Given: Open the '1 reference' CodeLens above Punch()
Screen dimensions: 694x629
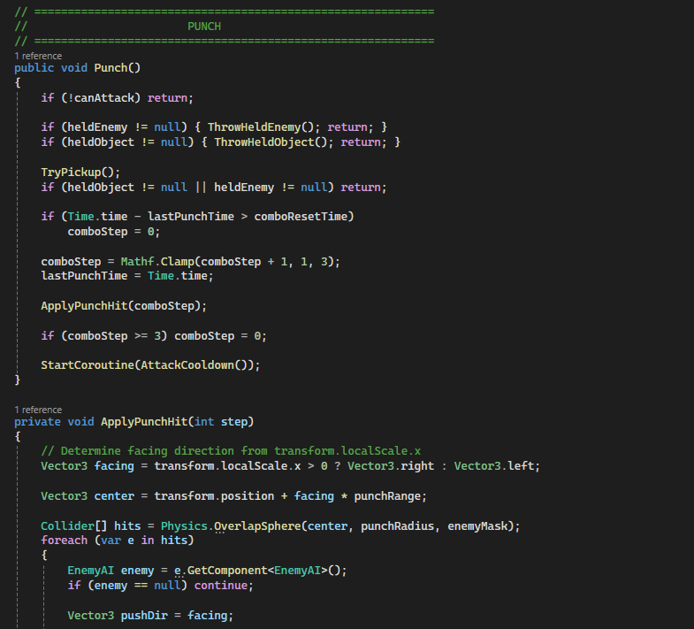Looking at the screenshot, I should point(38,56).
